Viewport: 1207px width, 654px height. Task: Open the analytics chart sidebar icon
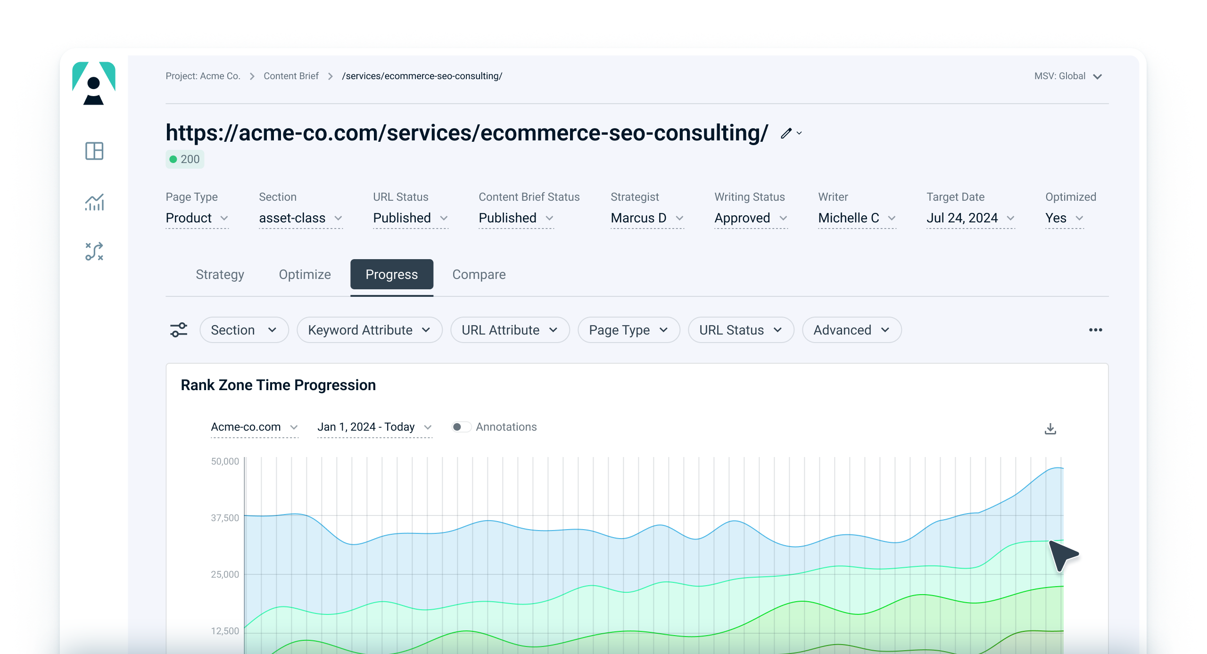point(94,202)
